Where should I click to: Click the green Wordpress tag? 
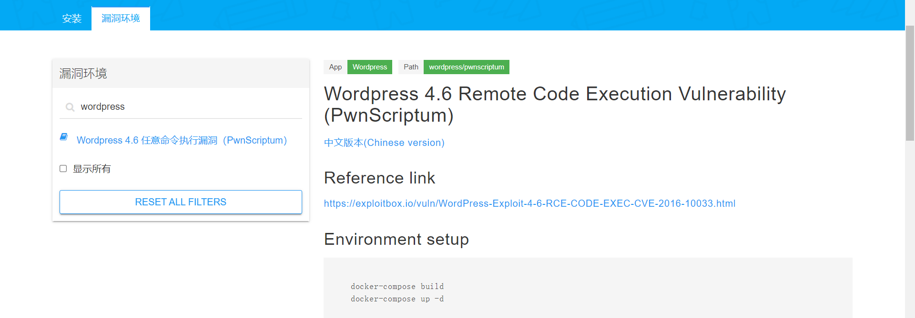coord(370,67)
